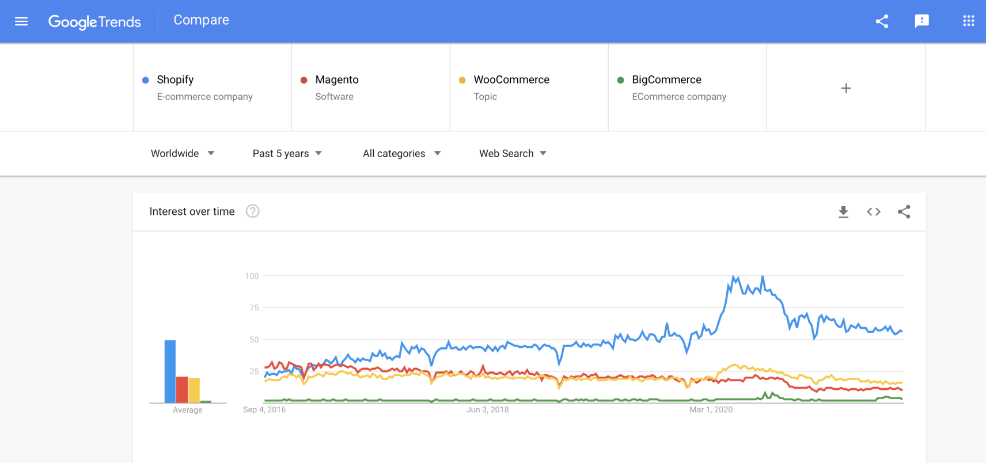986x463 pixels.
Task: Open the Google apps grid
Action: tap(968, 21)
